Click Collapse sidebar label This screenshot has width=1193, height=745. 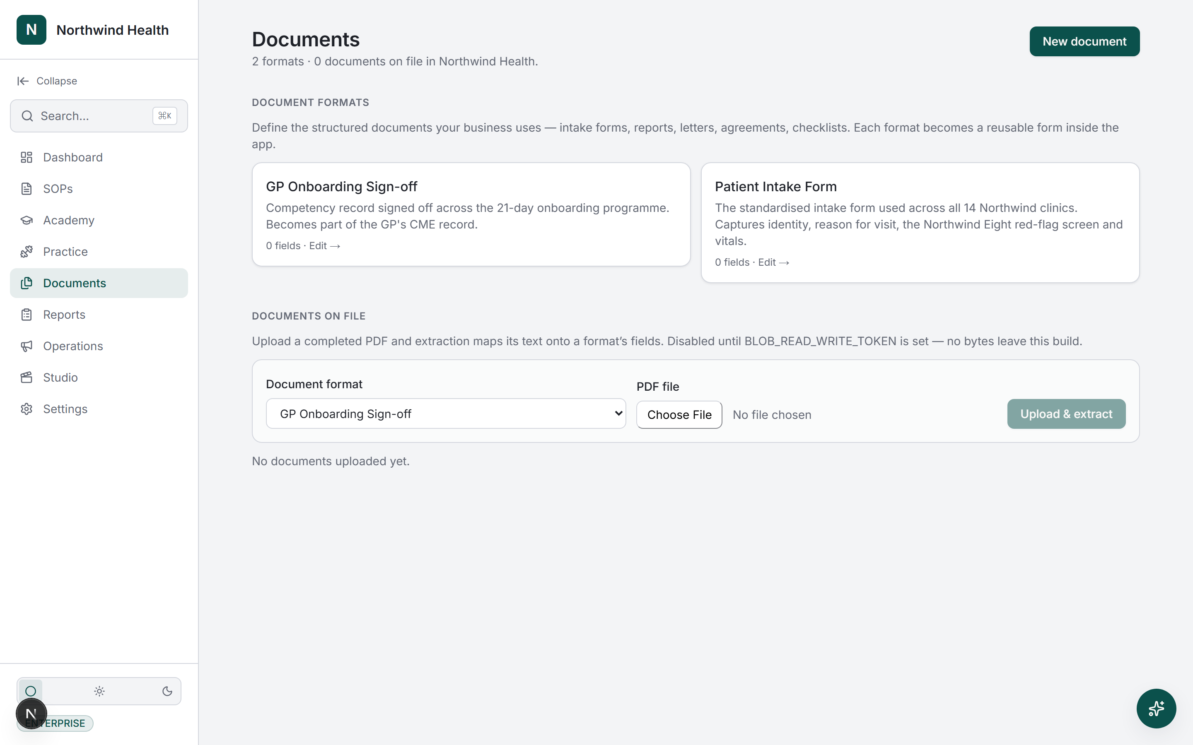(57, 81)
